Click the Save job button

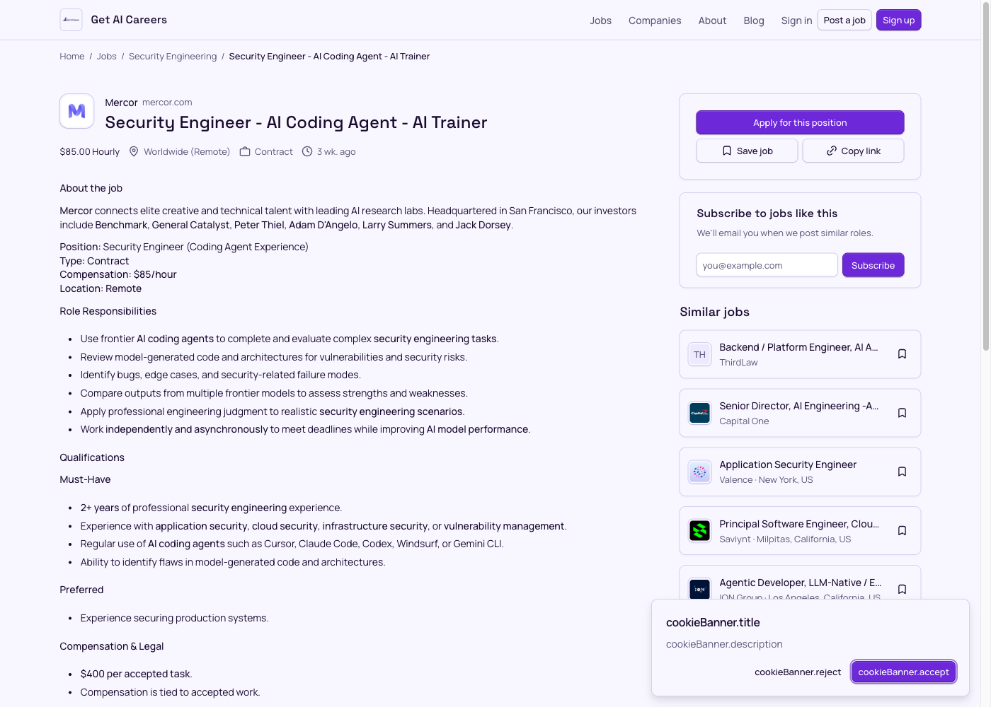point(747,151)
